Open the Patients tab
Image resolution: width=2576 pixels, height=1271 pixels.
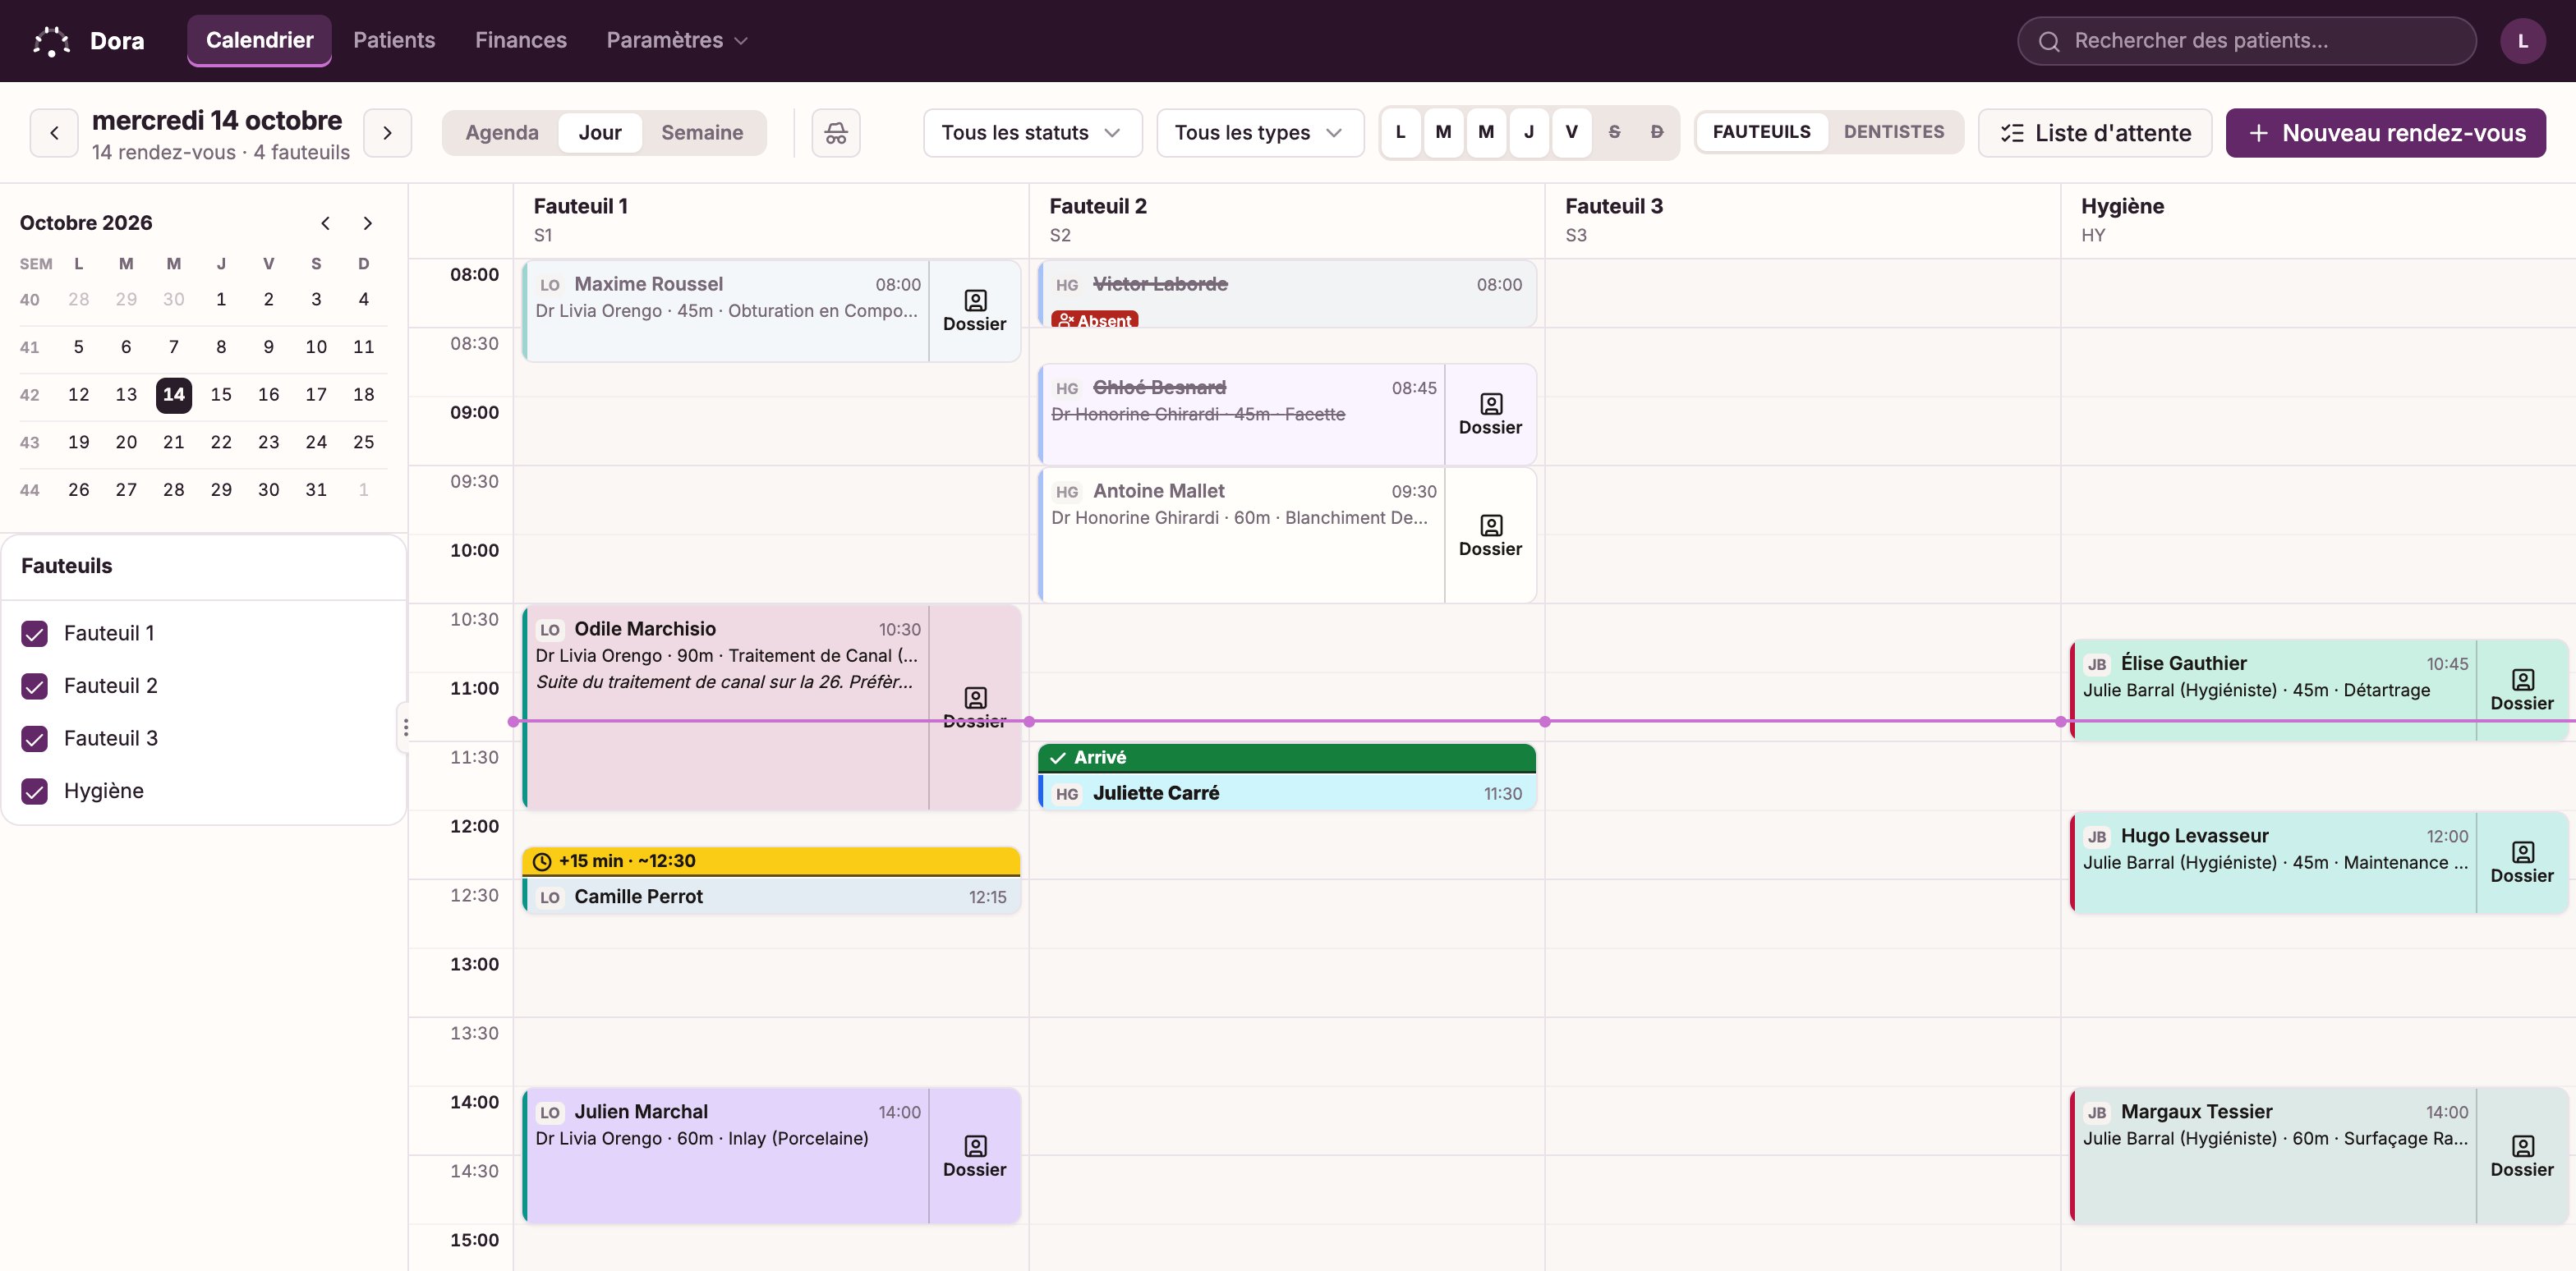point(394,41)
